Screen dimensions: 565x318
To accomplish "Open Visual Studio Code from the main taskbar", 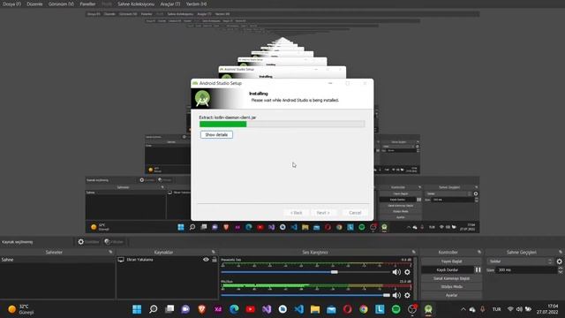I will 299,309.
